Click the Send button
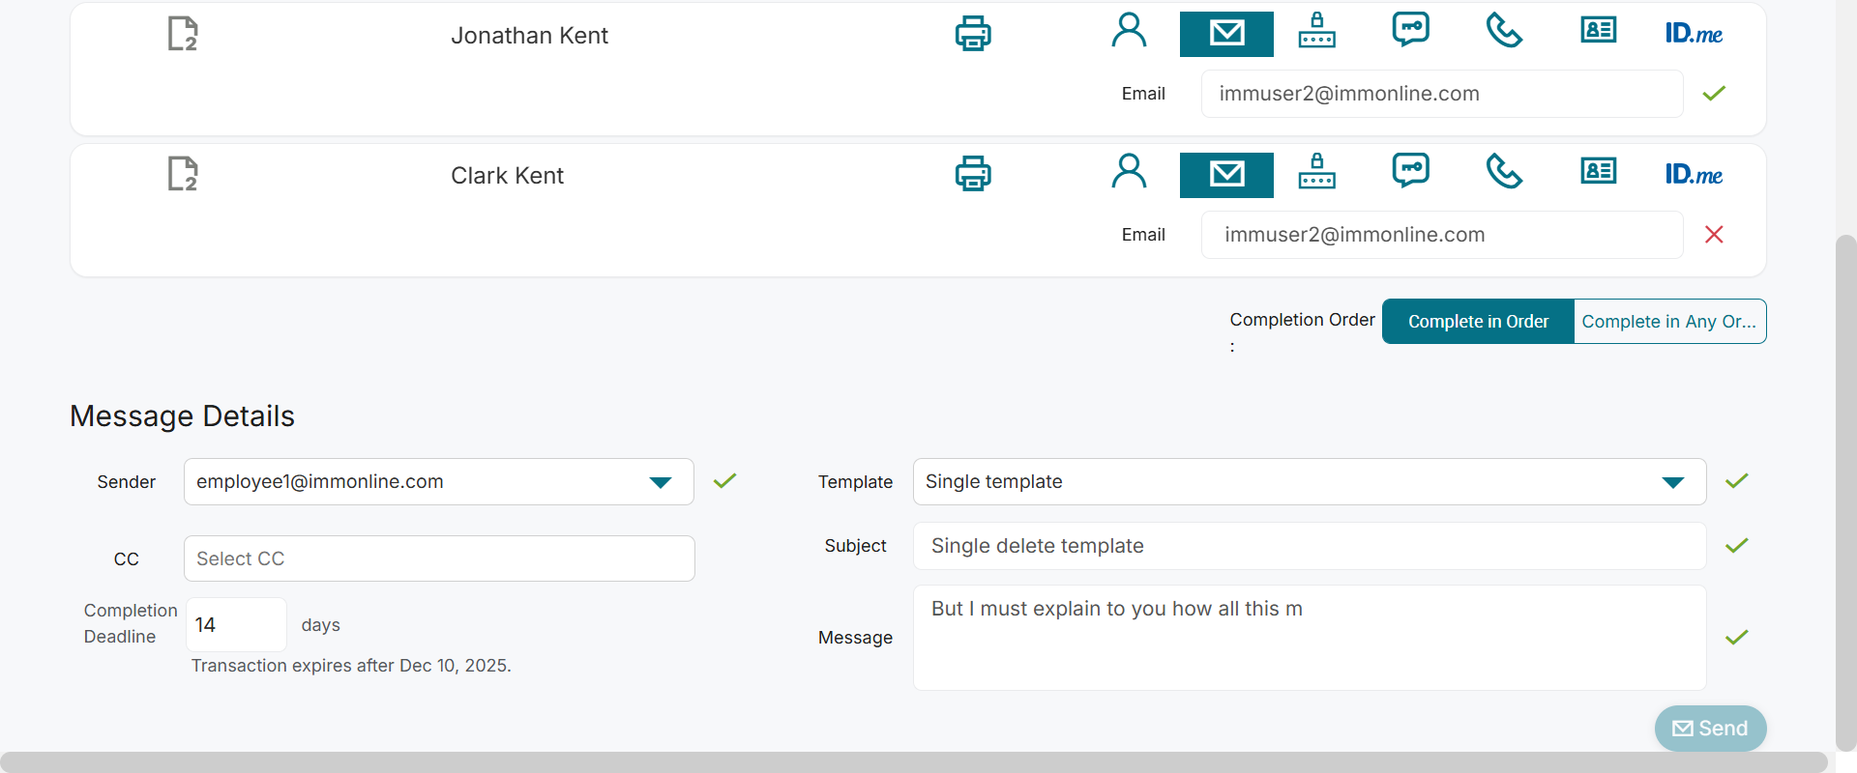This screenshot has width=1857, height=773. pos(1710,729)
